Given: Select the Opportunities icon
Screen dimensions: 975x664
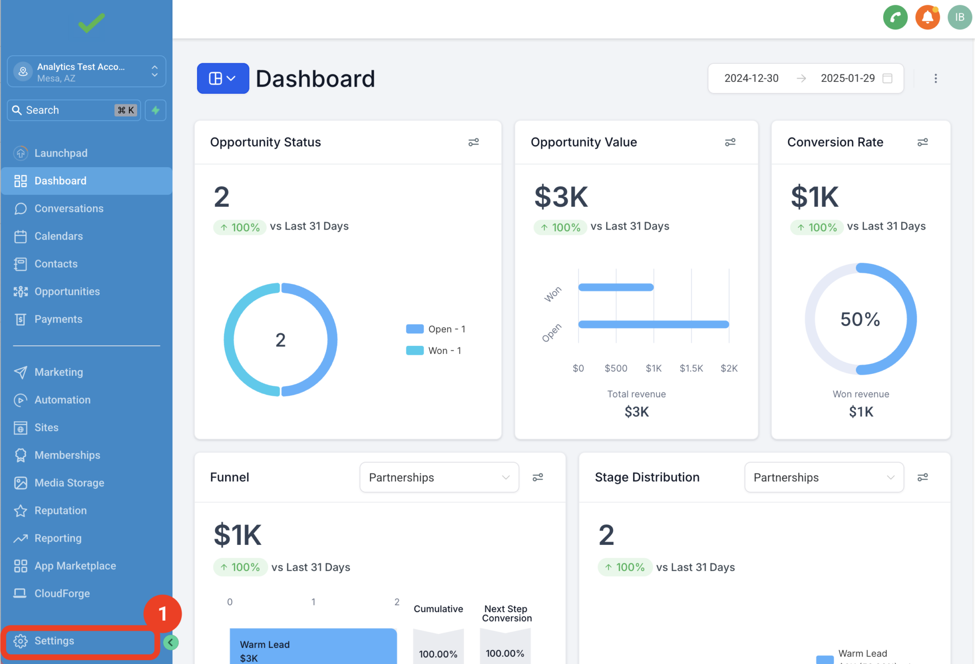Looking at the screenshot, I should [20, 291].
